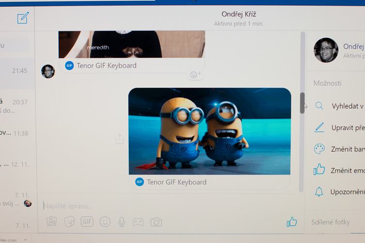Image resolution: width=365 pixels, height=243 pixels.
Task: Click into the Napište zprávu message field
Action: click(x=163, y=206)
